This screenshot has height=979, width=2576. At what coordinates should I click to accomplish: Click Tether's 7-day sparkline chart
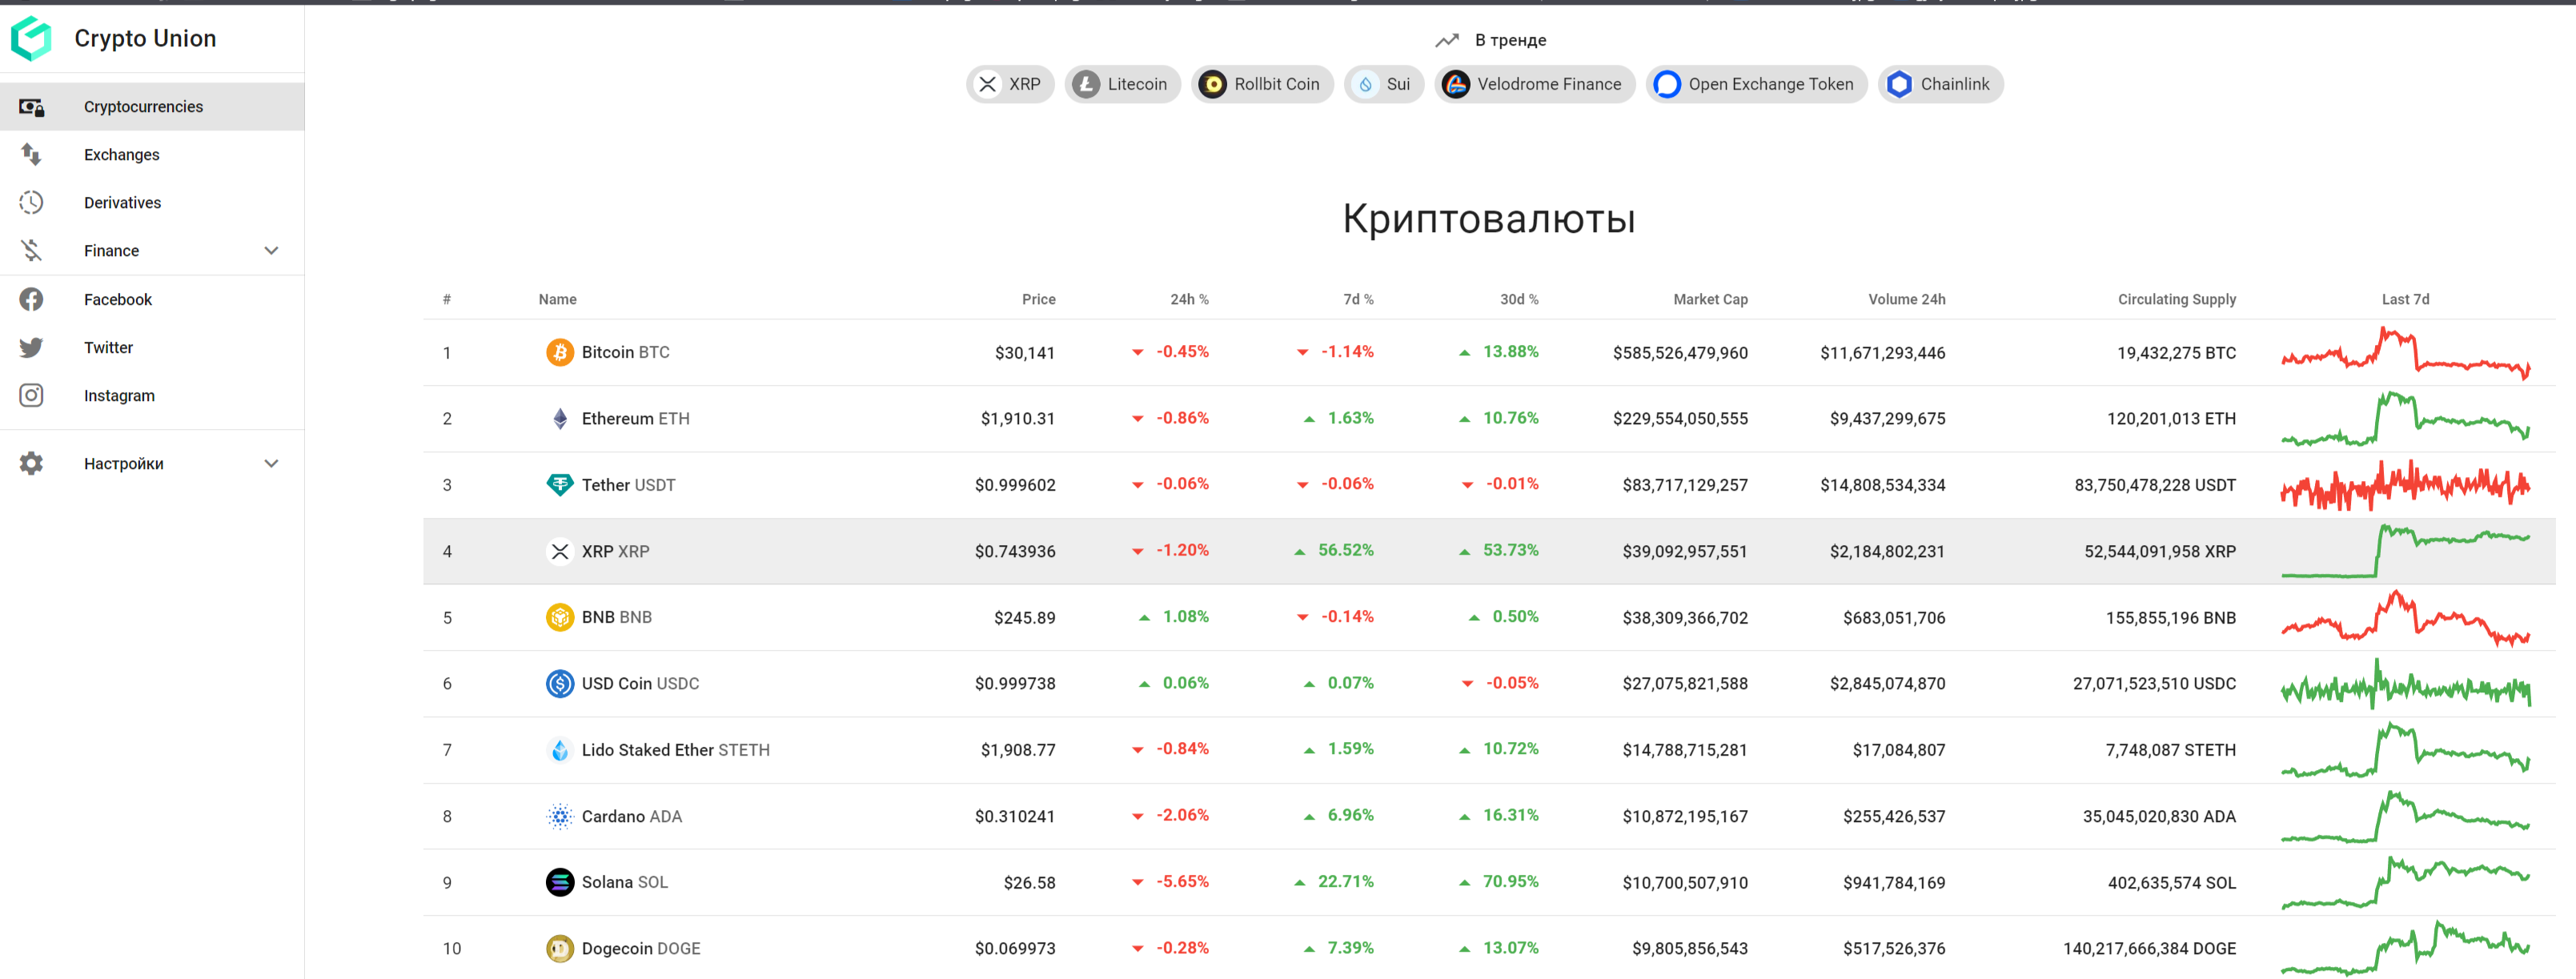point(2405,485)
